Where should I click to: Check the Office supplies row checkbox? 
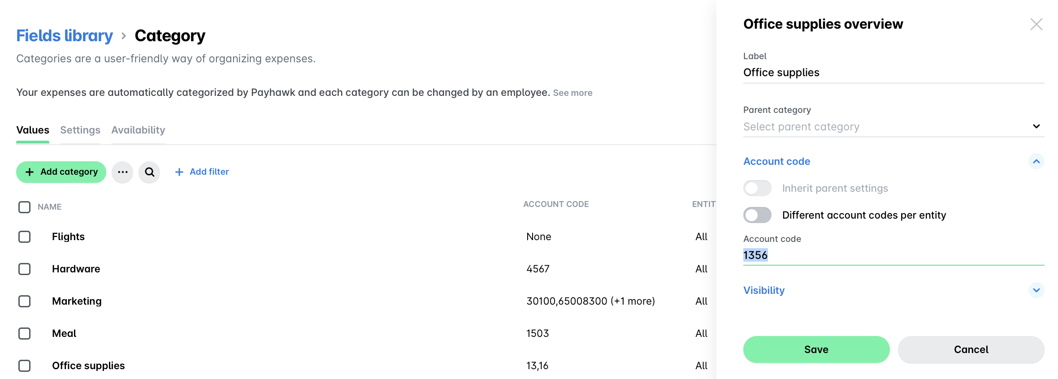tap(24, 366)
